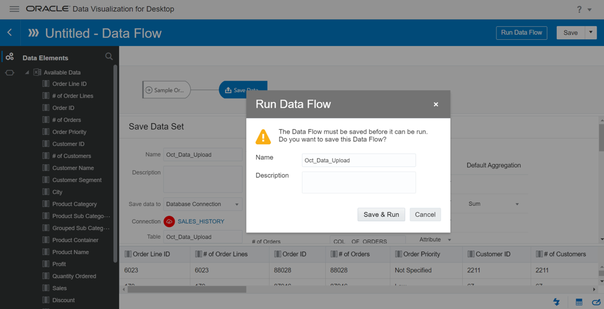Click Order Priority preview column header

[426, 254]
